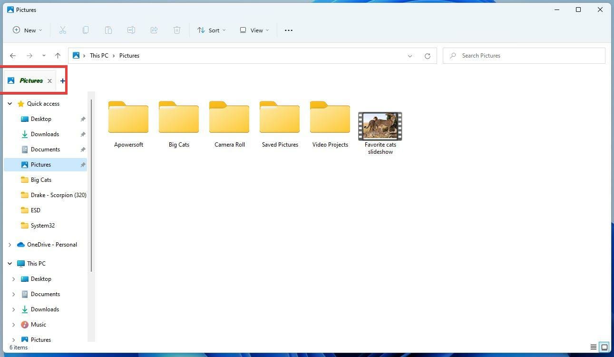614x357 pixels.
Task: Click the Copy icon in the command bar
Action: click(x=86, y=30)
